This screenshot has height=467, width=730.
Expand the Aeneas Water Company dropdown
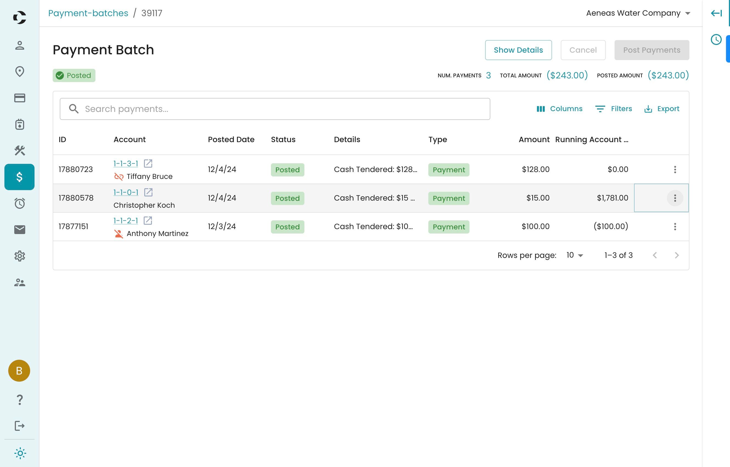[x=638, y=13]
